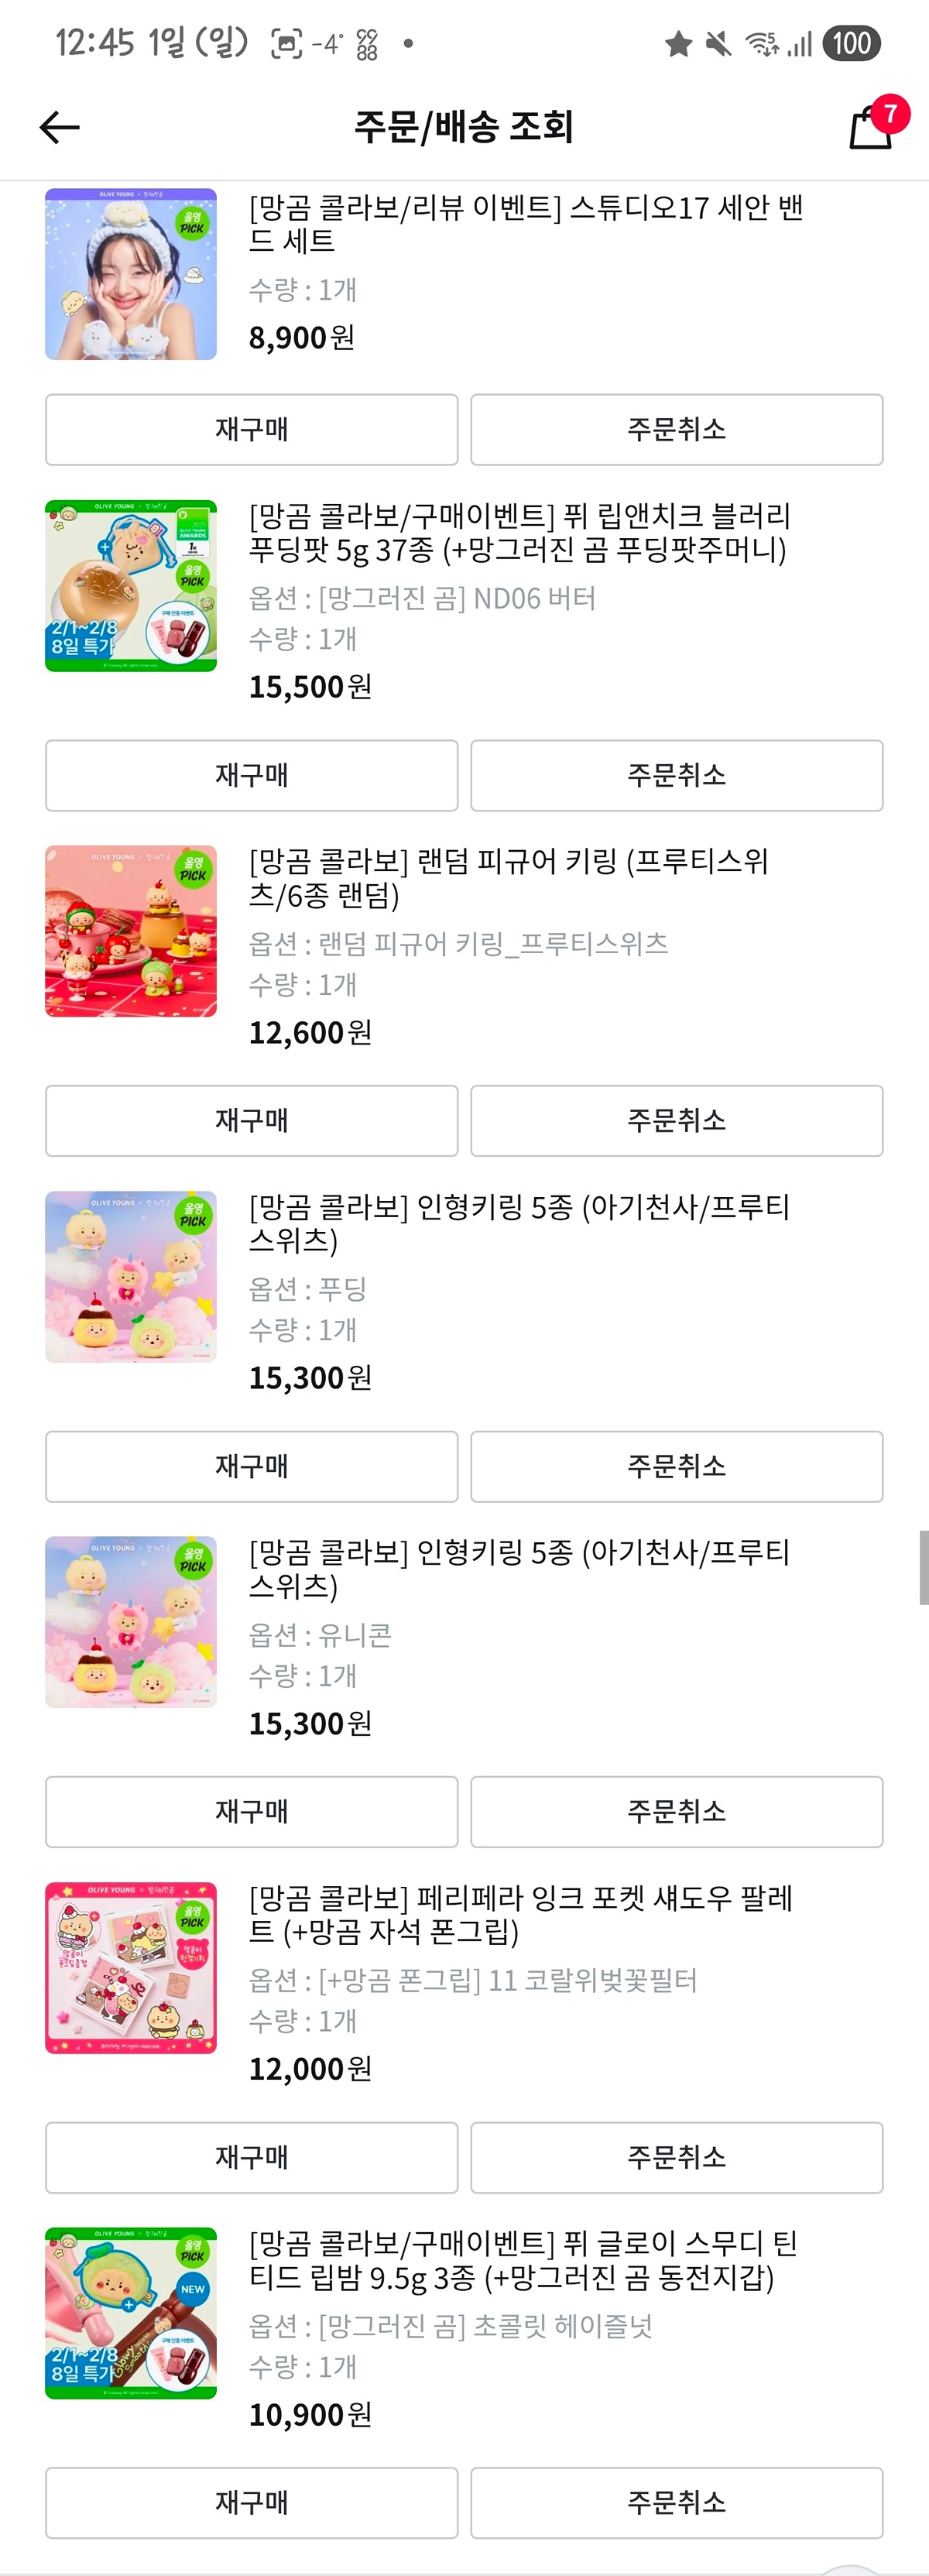The image size is (929, 2576).
Task: Open the shopping bag cart icon
Action: click(x=870, y=129)
